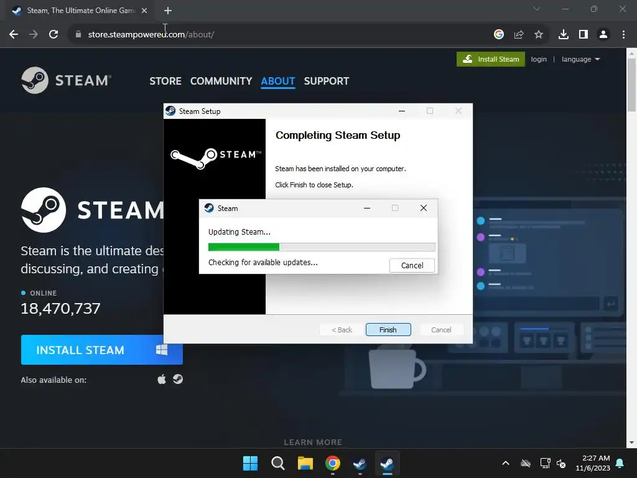The height and width of the screenshot is (478, 637).
Task: Click the Steam Setup title bar icon
Action: [170, 111]
